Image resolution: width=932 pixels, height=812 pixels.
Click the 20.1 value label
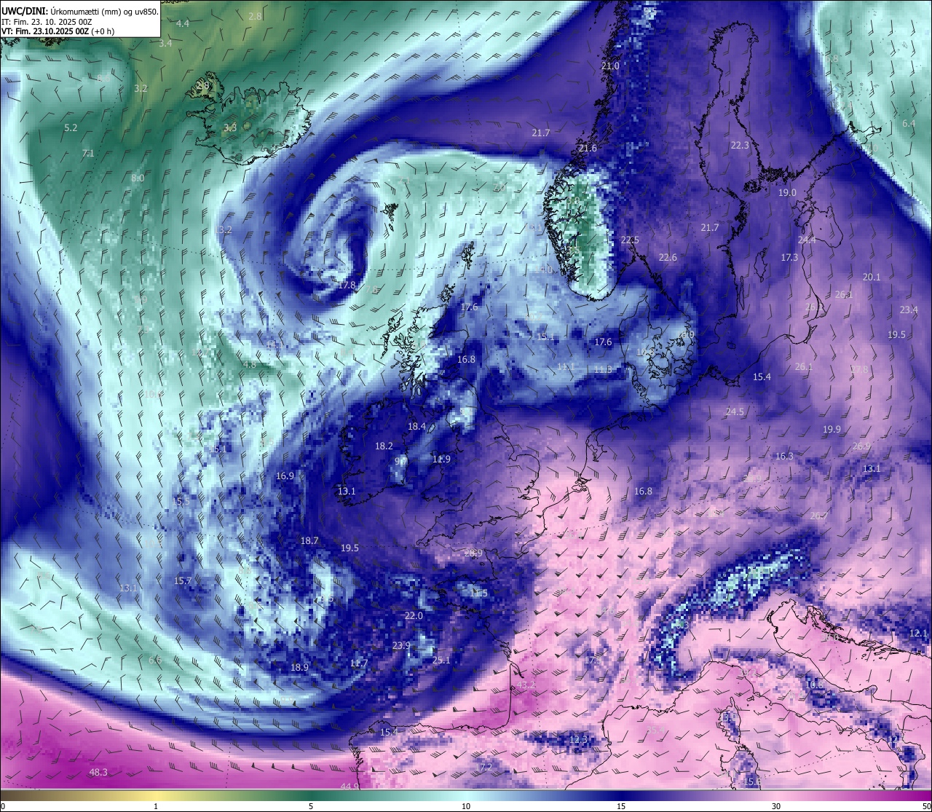872,277
